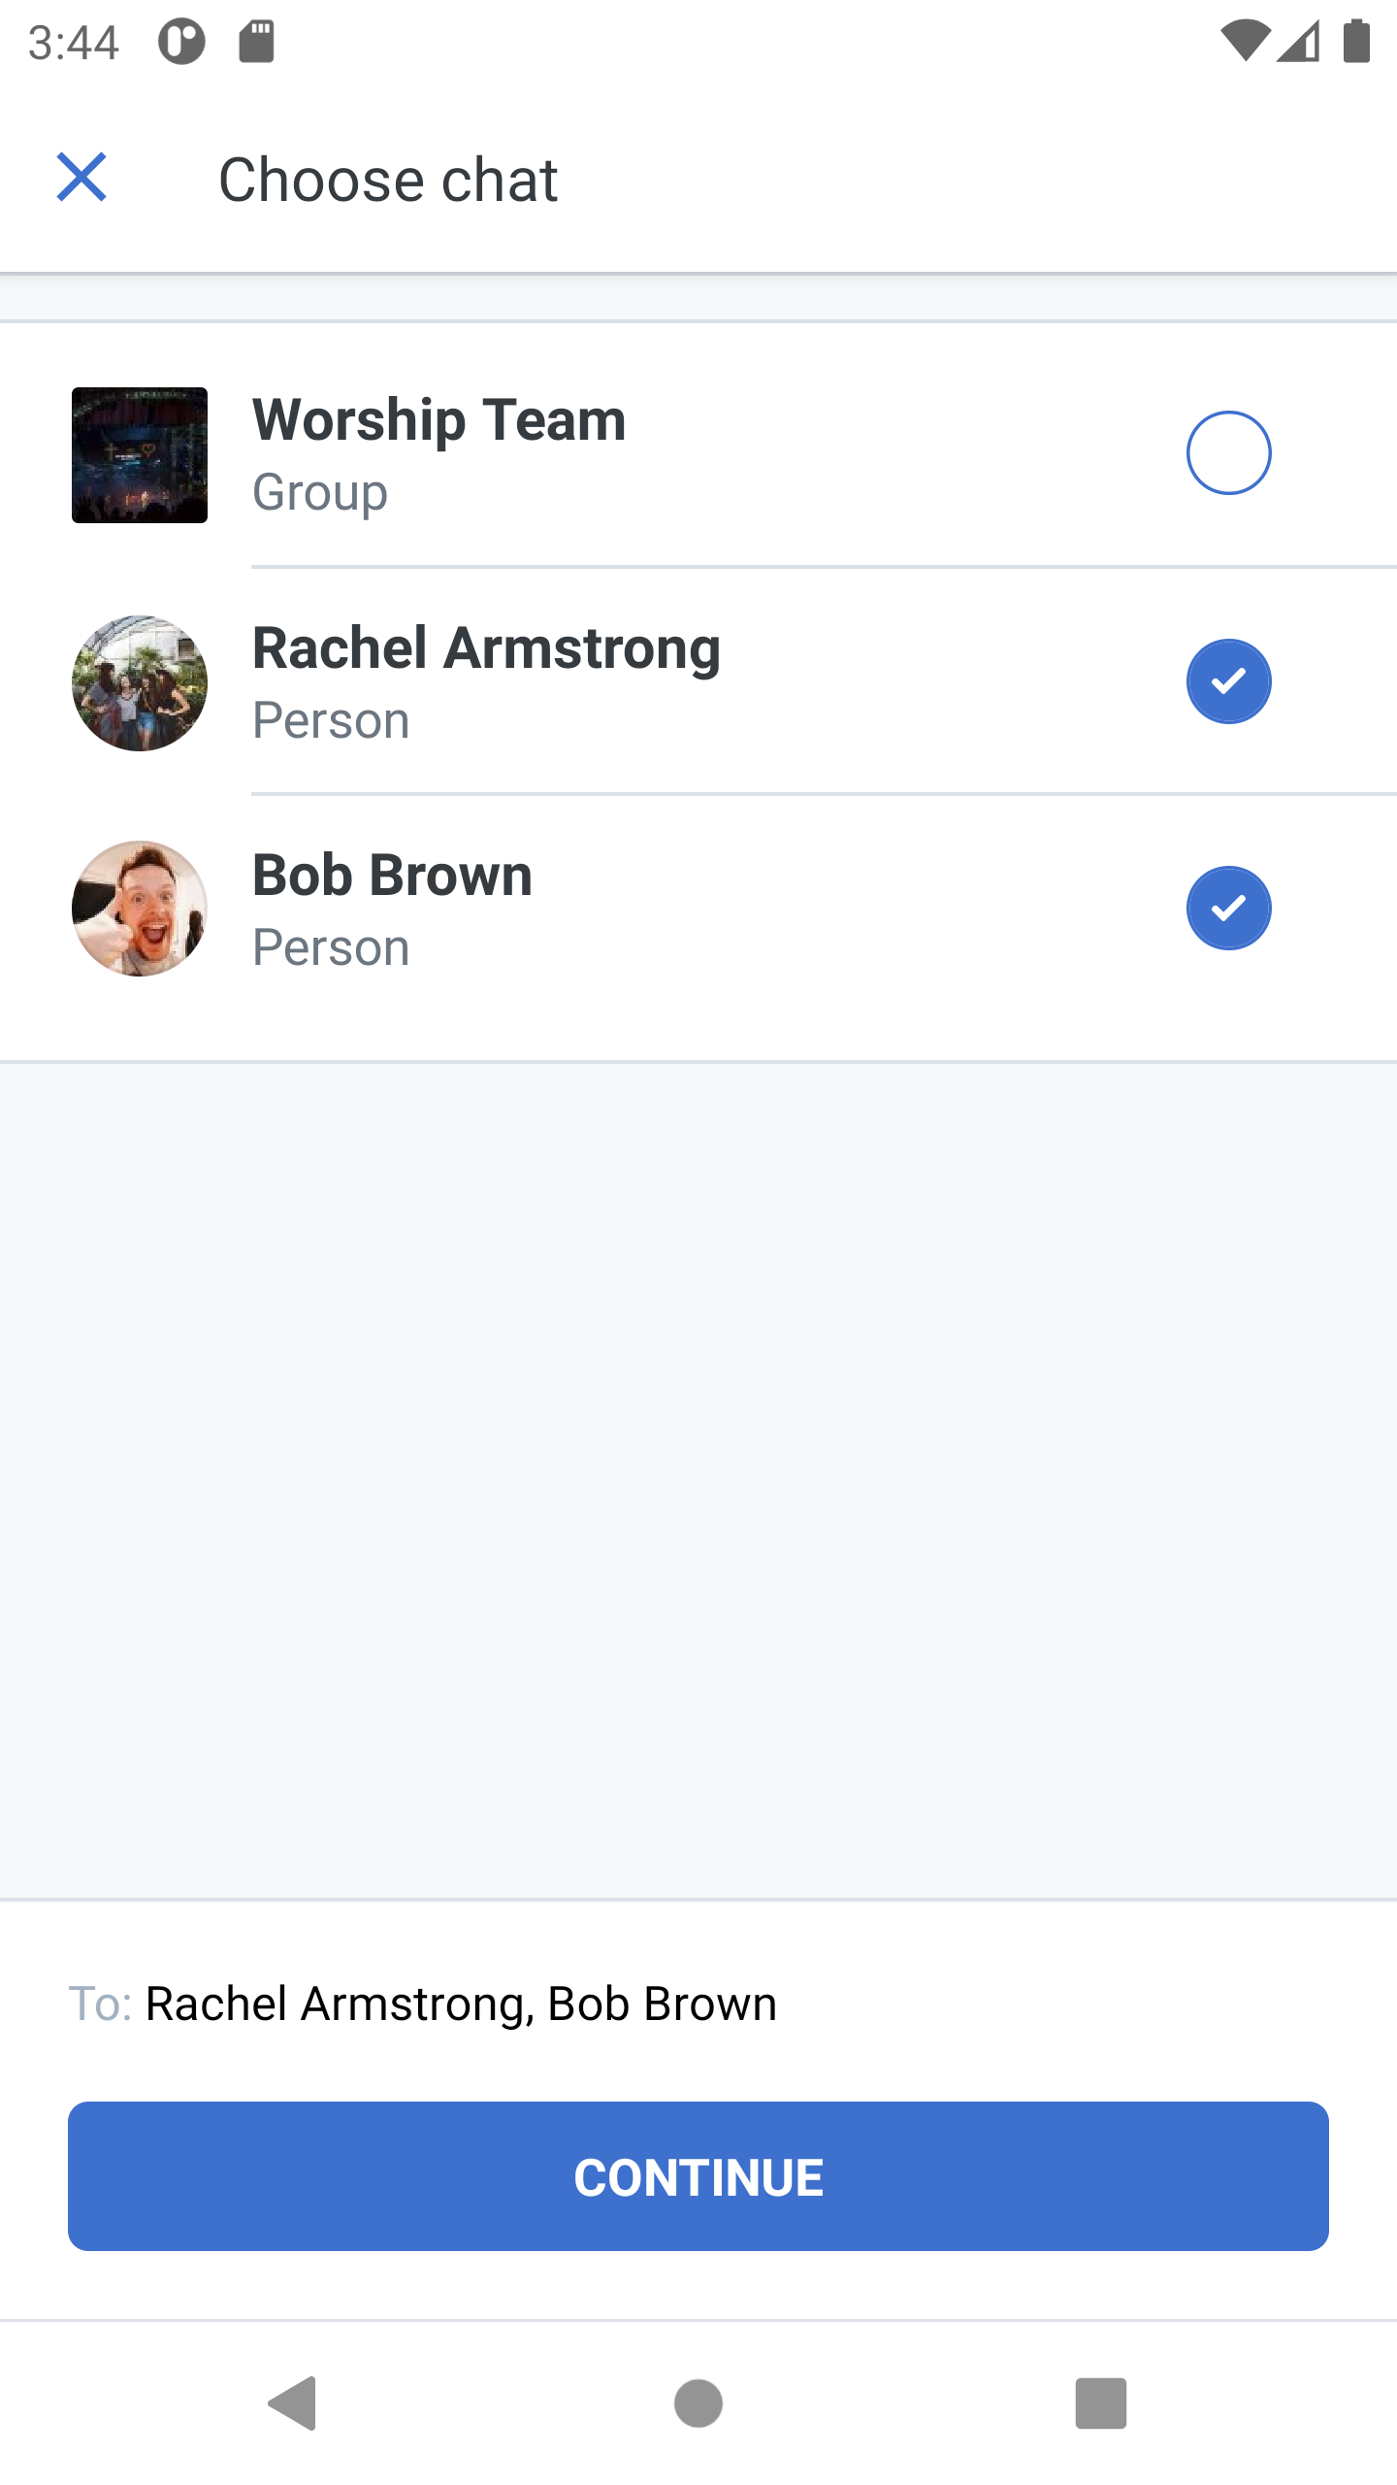Tap the Wi-Fi status icon
Viewport: 1397px width, 2485px height.
point(1245,42)
